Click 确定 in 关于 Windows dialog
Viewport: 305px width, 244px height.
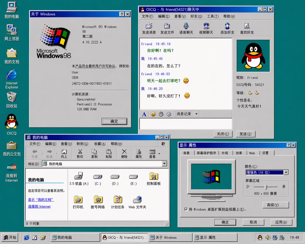click(114, 121)
